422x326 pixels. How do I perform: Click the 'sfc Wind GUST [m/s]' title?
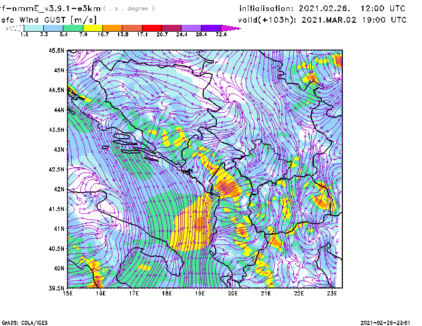coord(49,20)
